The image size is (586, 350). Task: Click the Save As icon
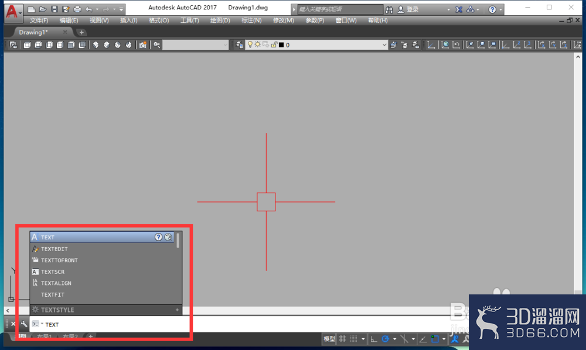pyautogui.click(x=66, y=9)
